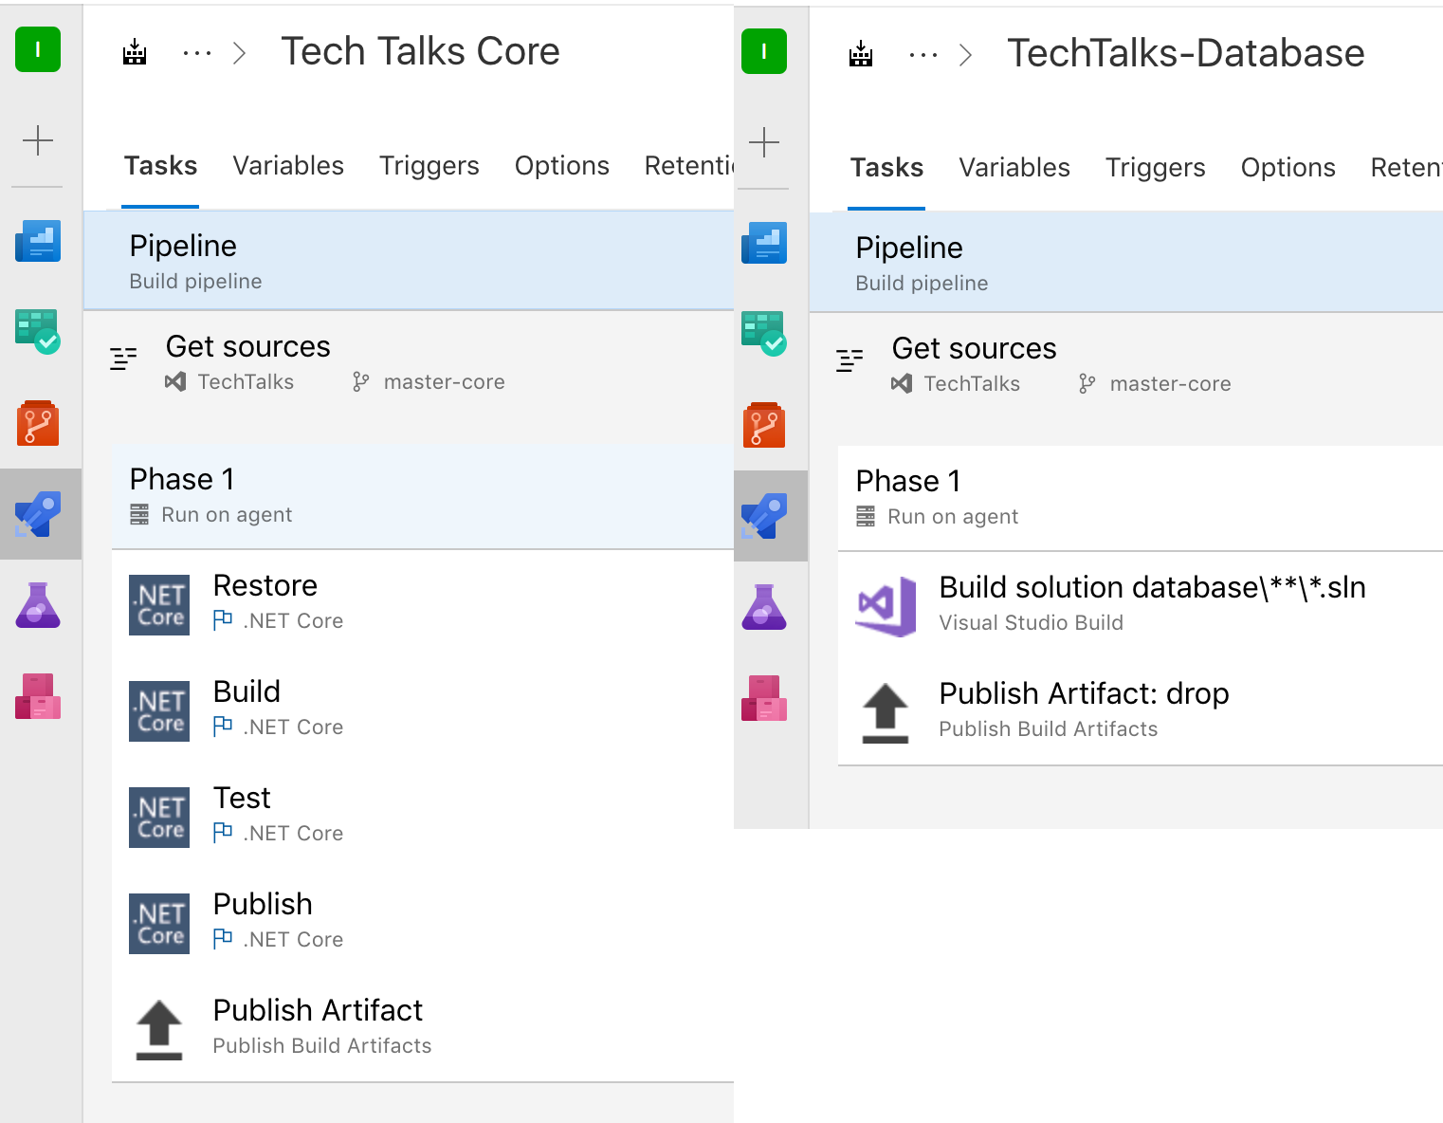The image size is (1443, 1123).
Task: Expand breadcrumb ellipsis before TechTalks-Database
Action: click(923, 55)
